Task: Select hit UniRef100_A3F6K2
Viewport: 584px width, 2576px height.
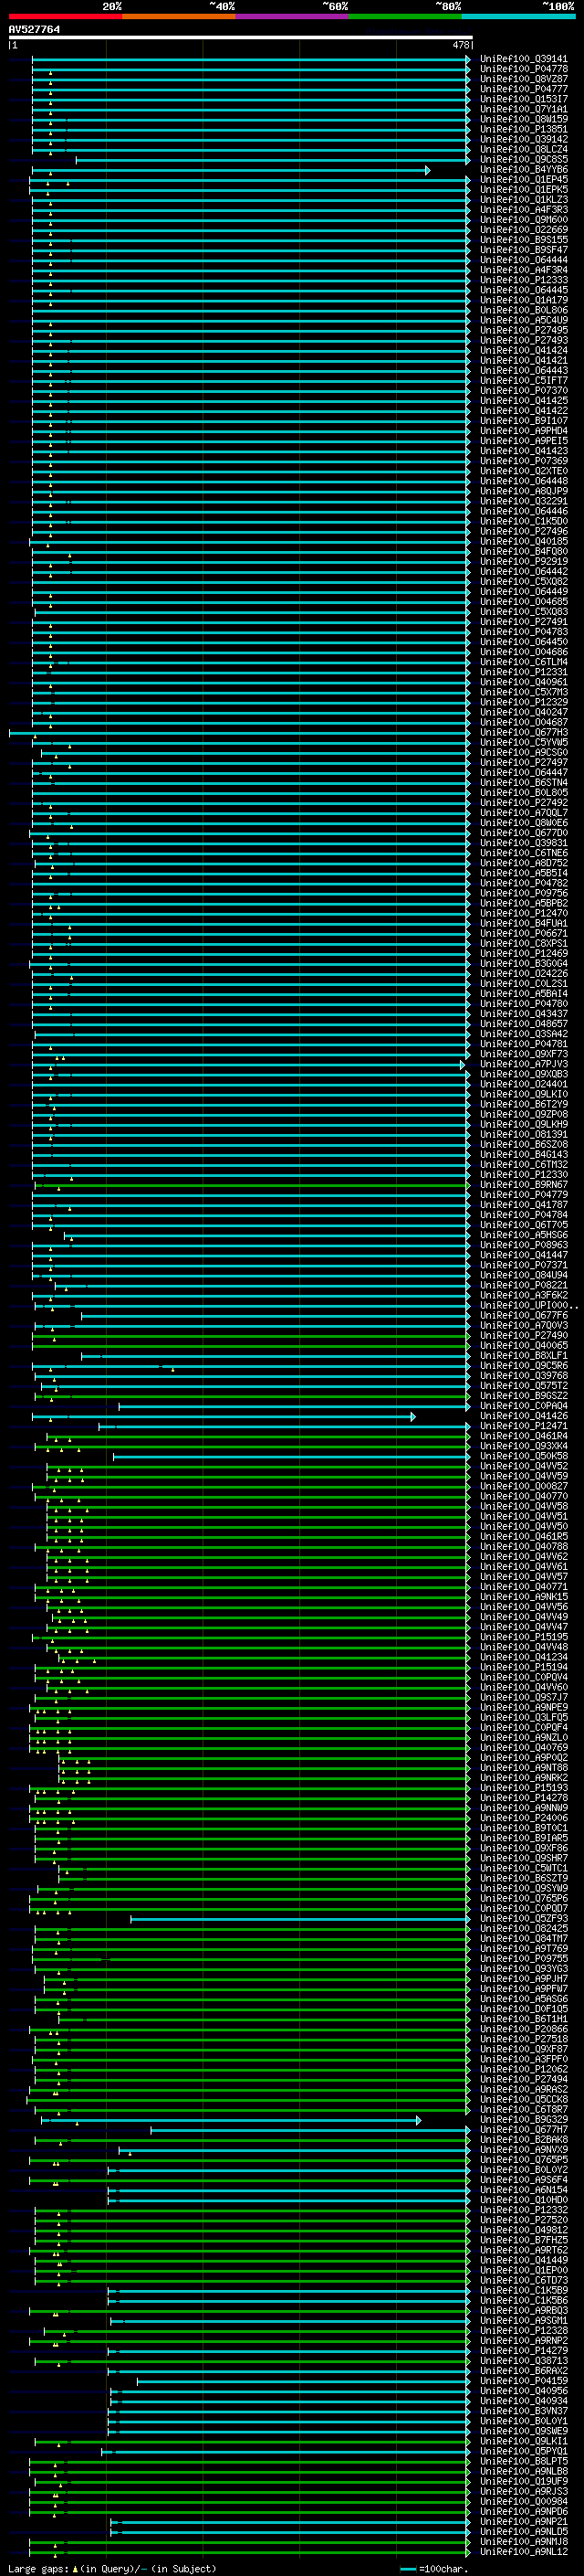Action: (524, 1295)
